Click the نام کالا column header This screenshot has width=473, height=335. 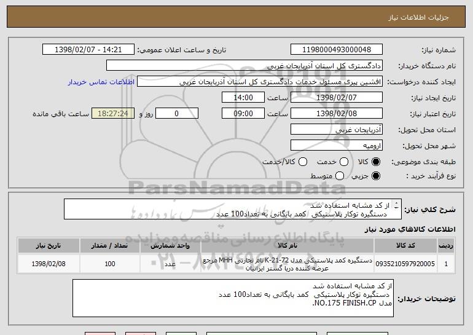287,246
